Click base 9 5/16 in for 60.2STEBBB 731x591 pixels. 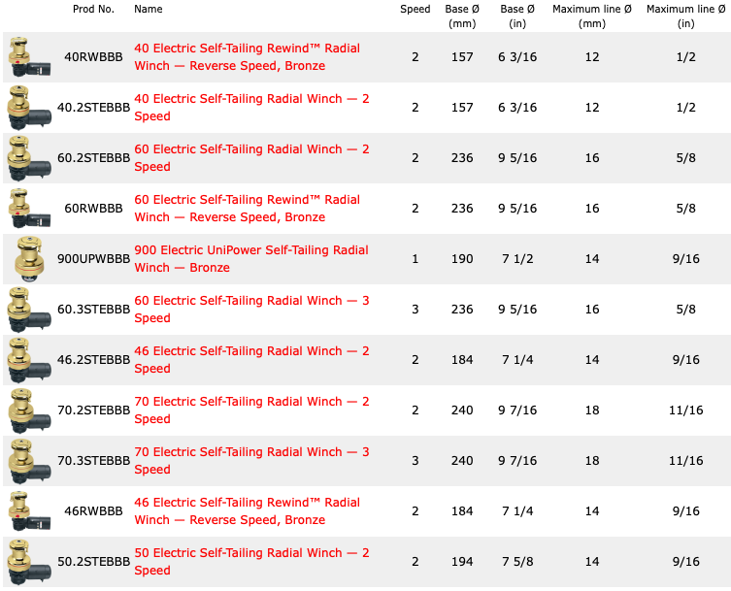pyautogui.click(x=517, y=158)
